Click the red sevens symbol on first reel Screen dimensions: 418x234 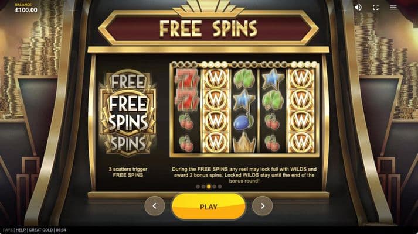187,90
